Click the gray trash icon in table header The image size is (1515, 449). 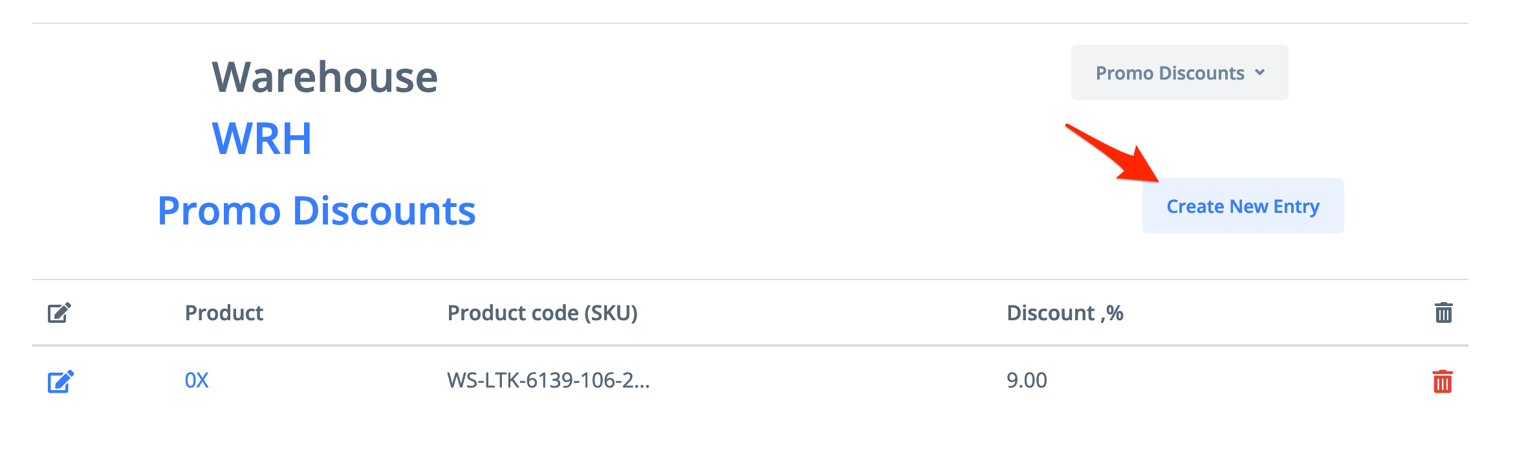(x=1443, y=313)
